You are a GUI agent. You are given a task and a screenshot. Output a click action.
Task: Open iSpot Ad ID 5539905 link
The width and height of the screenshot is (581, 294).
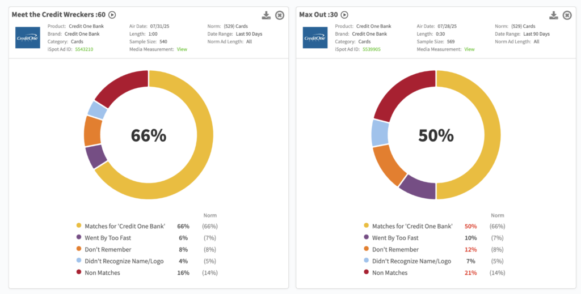pyautogui.click(x=372, y=49)
